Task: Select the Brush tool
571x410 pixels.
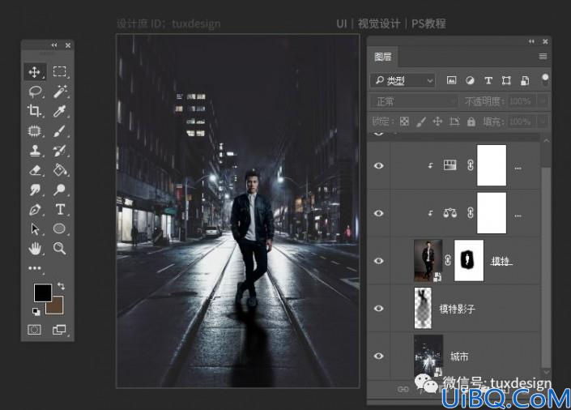Action: (x=60, y=130)
